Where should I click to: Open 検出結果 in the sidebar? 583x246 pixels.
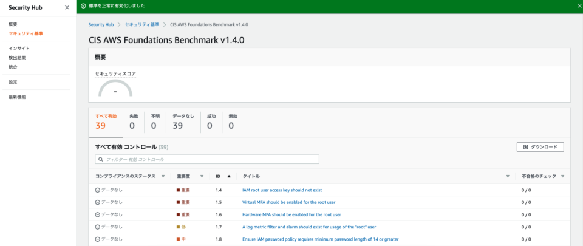tap(17, 58)
